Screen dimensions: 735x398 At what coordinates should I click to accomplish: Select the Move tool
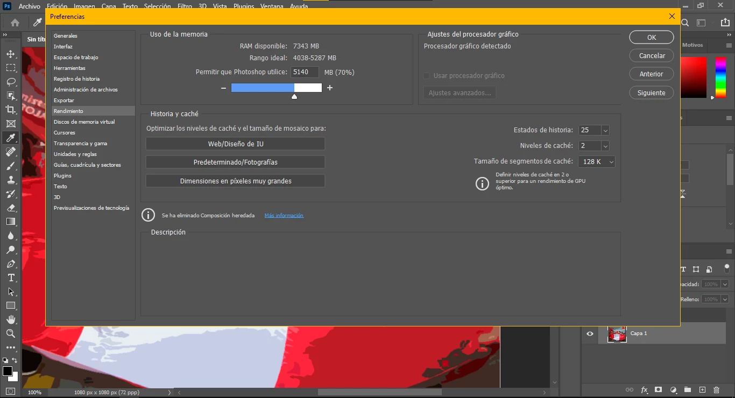coord(11,54)
